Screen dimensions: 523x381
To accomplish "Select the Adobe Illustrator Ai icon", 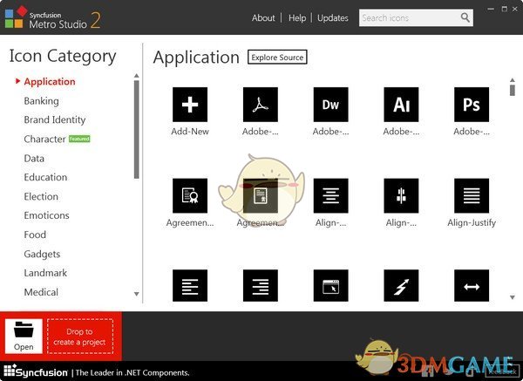I will click(401, 105).
